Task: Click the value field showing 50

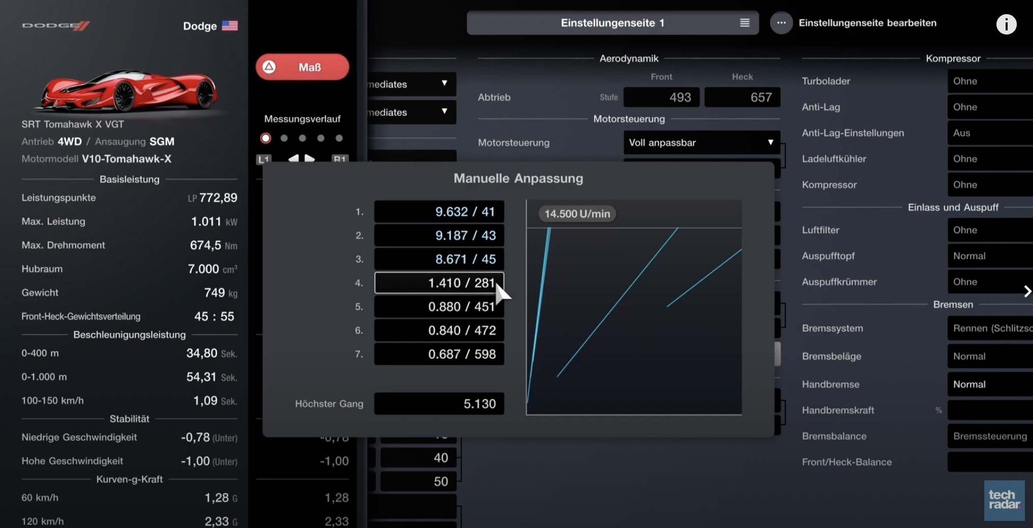Action: pos(419,481)
